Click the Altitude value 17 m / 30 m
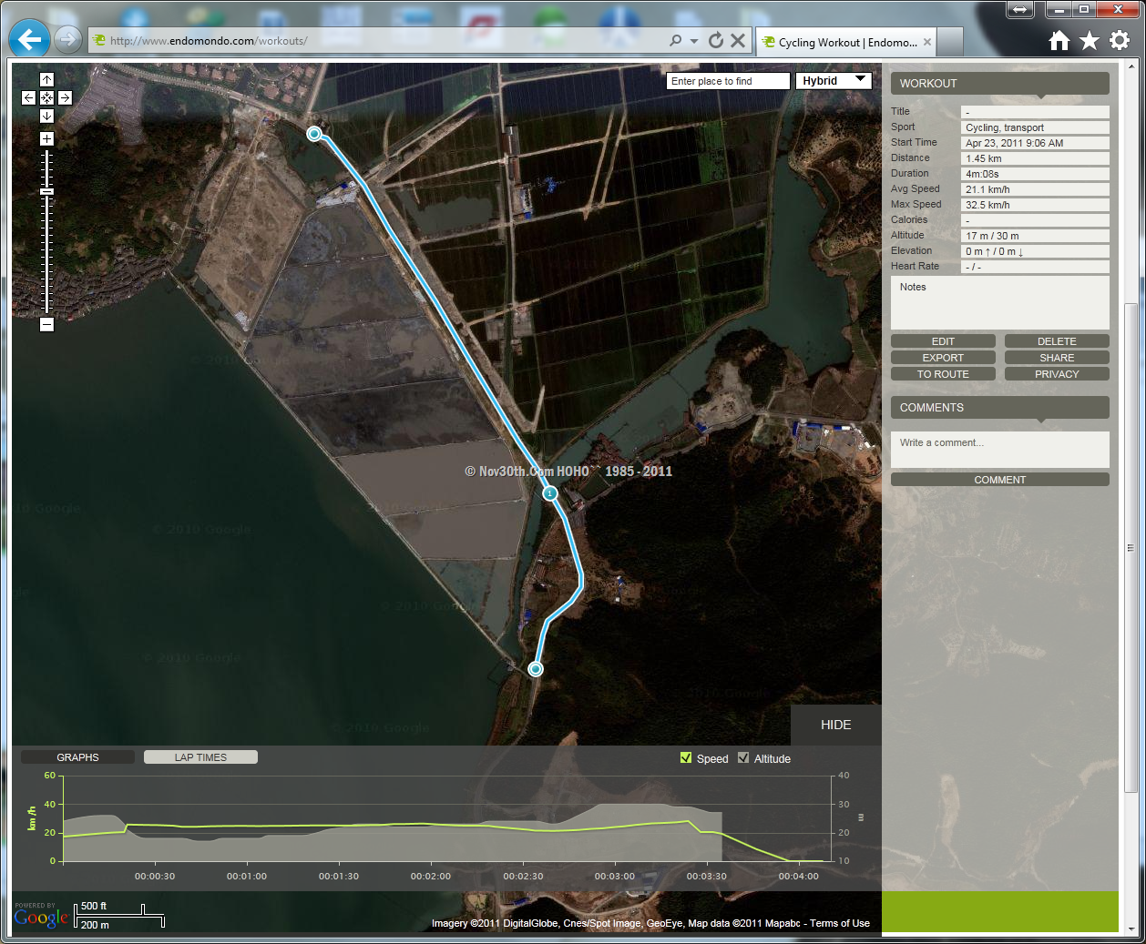This screenshot has width=1146, height=944. click(1035, 236)
